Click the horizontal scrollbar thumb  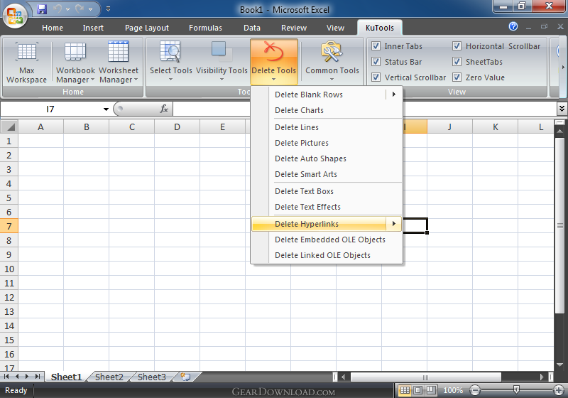(x=425, y=377)
